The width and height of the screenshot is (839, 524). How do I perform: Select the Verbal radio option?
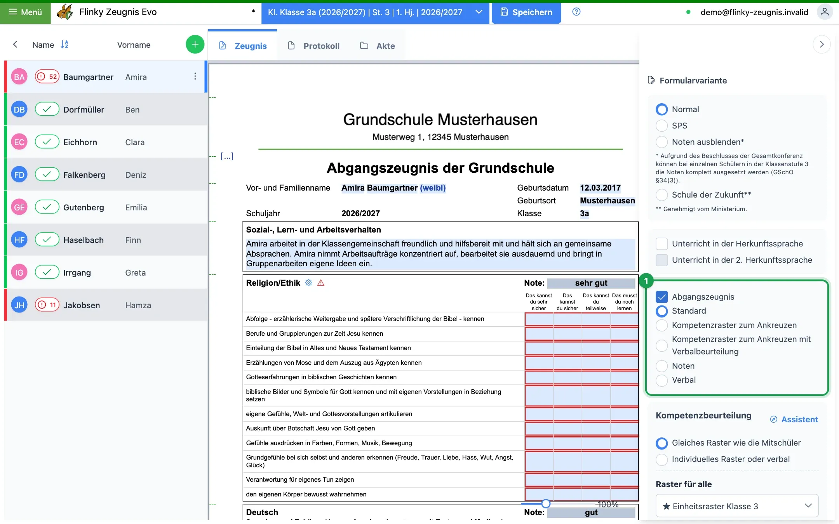click(662, 380)
